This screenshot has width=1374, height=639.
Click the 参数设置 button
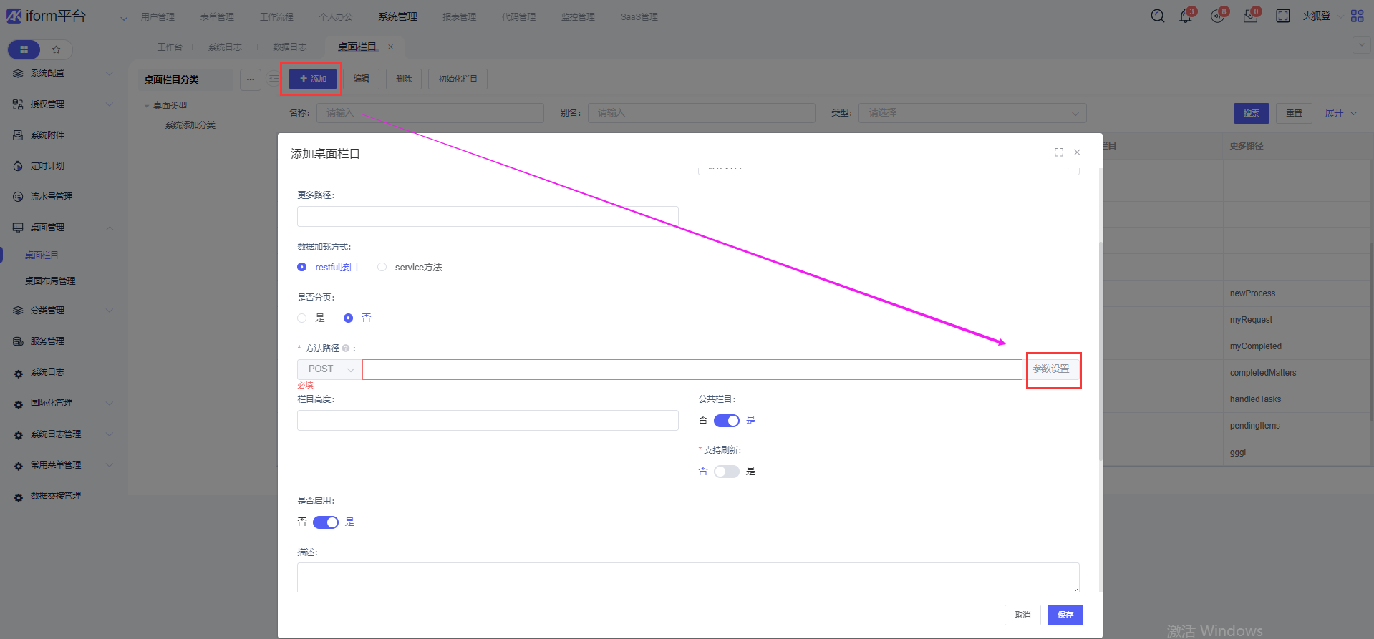pyautogui.click(x=1051, y=369)
